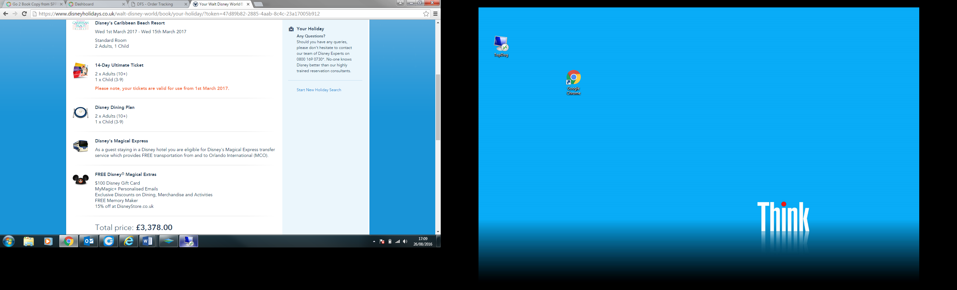The height and width of the screenshot is (290, 957).
Task: Open the Windows Start menu
Action: tap(8, 241)
